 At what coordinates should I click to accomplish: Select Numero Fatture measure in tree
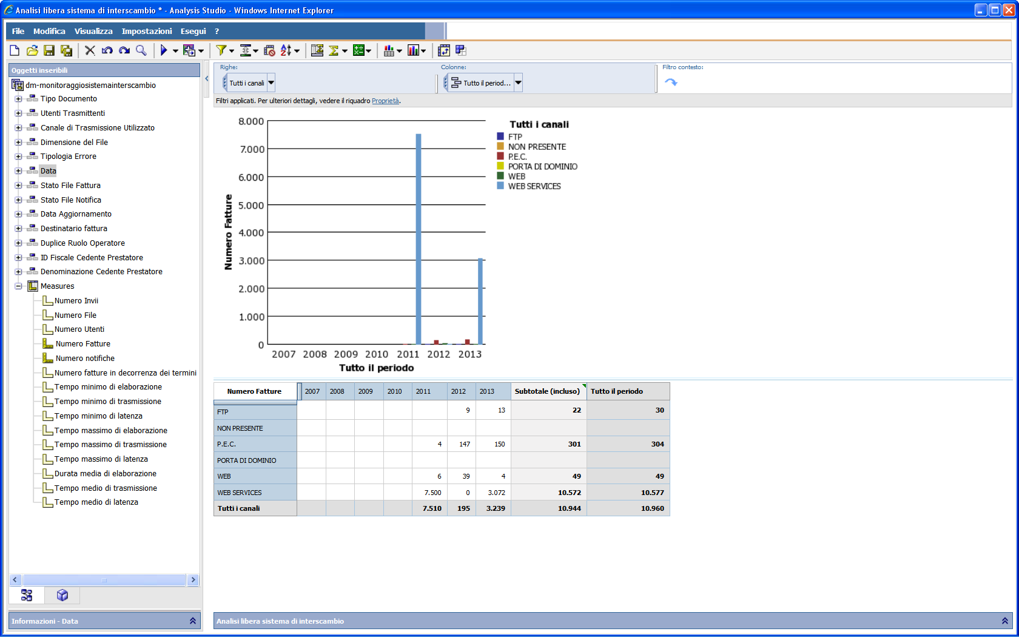(83, 344)
